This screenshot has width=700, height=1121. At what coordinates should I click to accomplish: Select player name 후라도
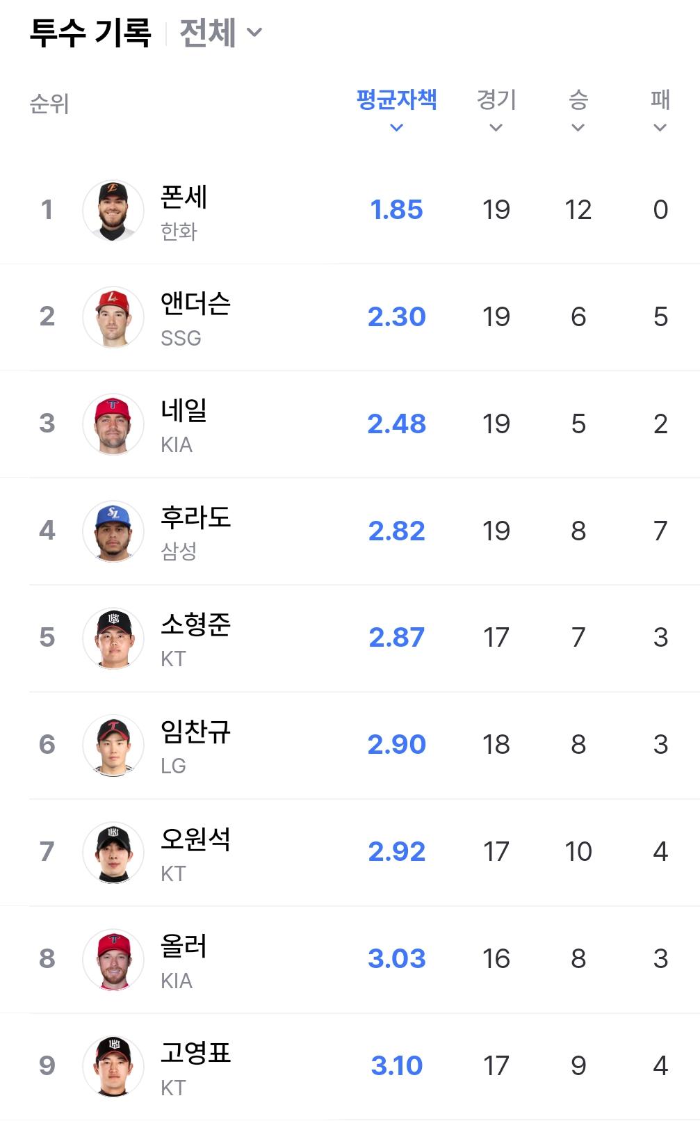[x=195, y=517]
